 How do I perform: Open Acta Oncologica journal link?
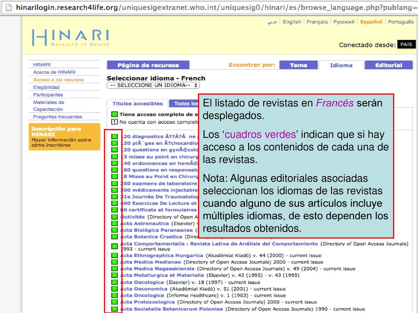pos(142,295)
